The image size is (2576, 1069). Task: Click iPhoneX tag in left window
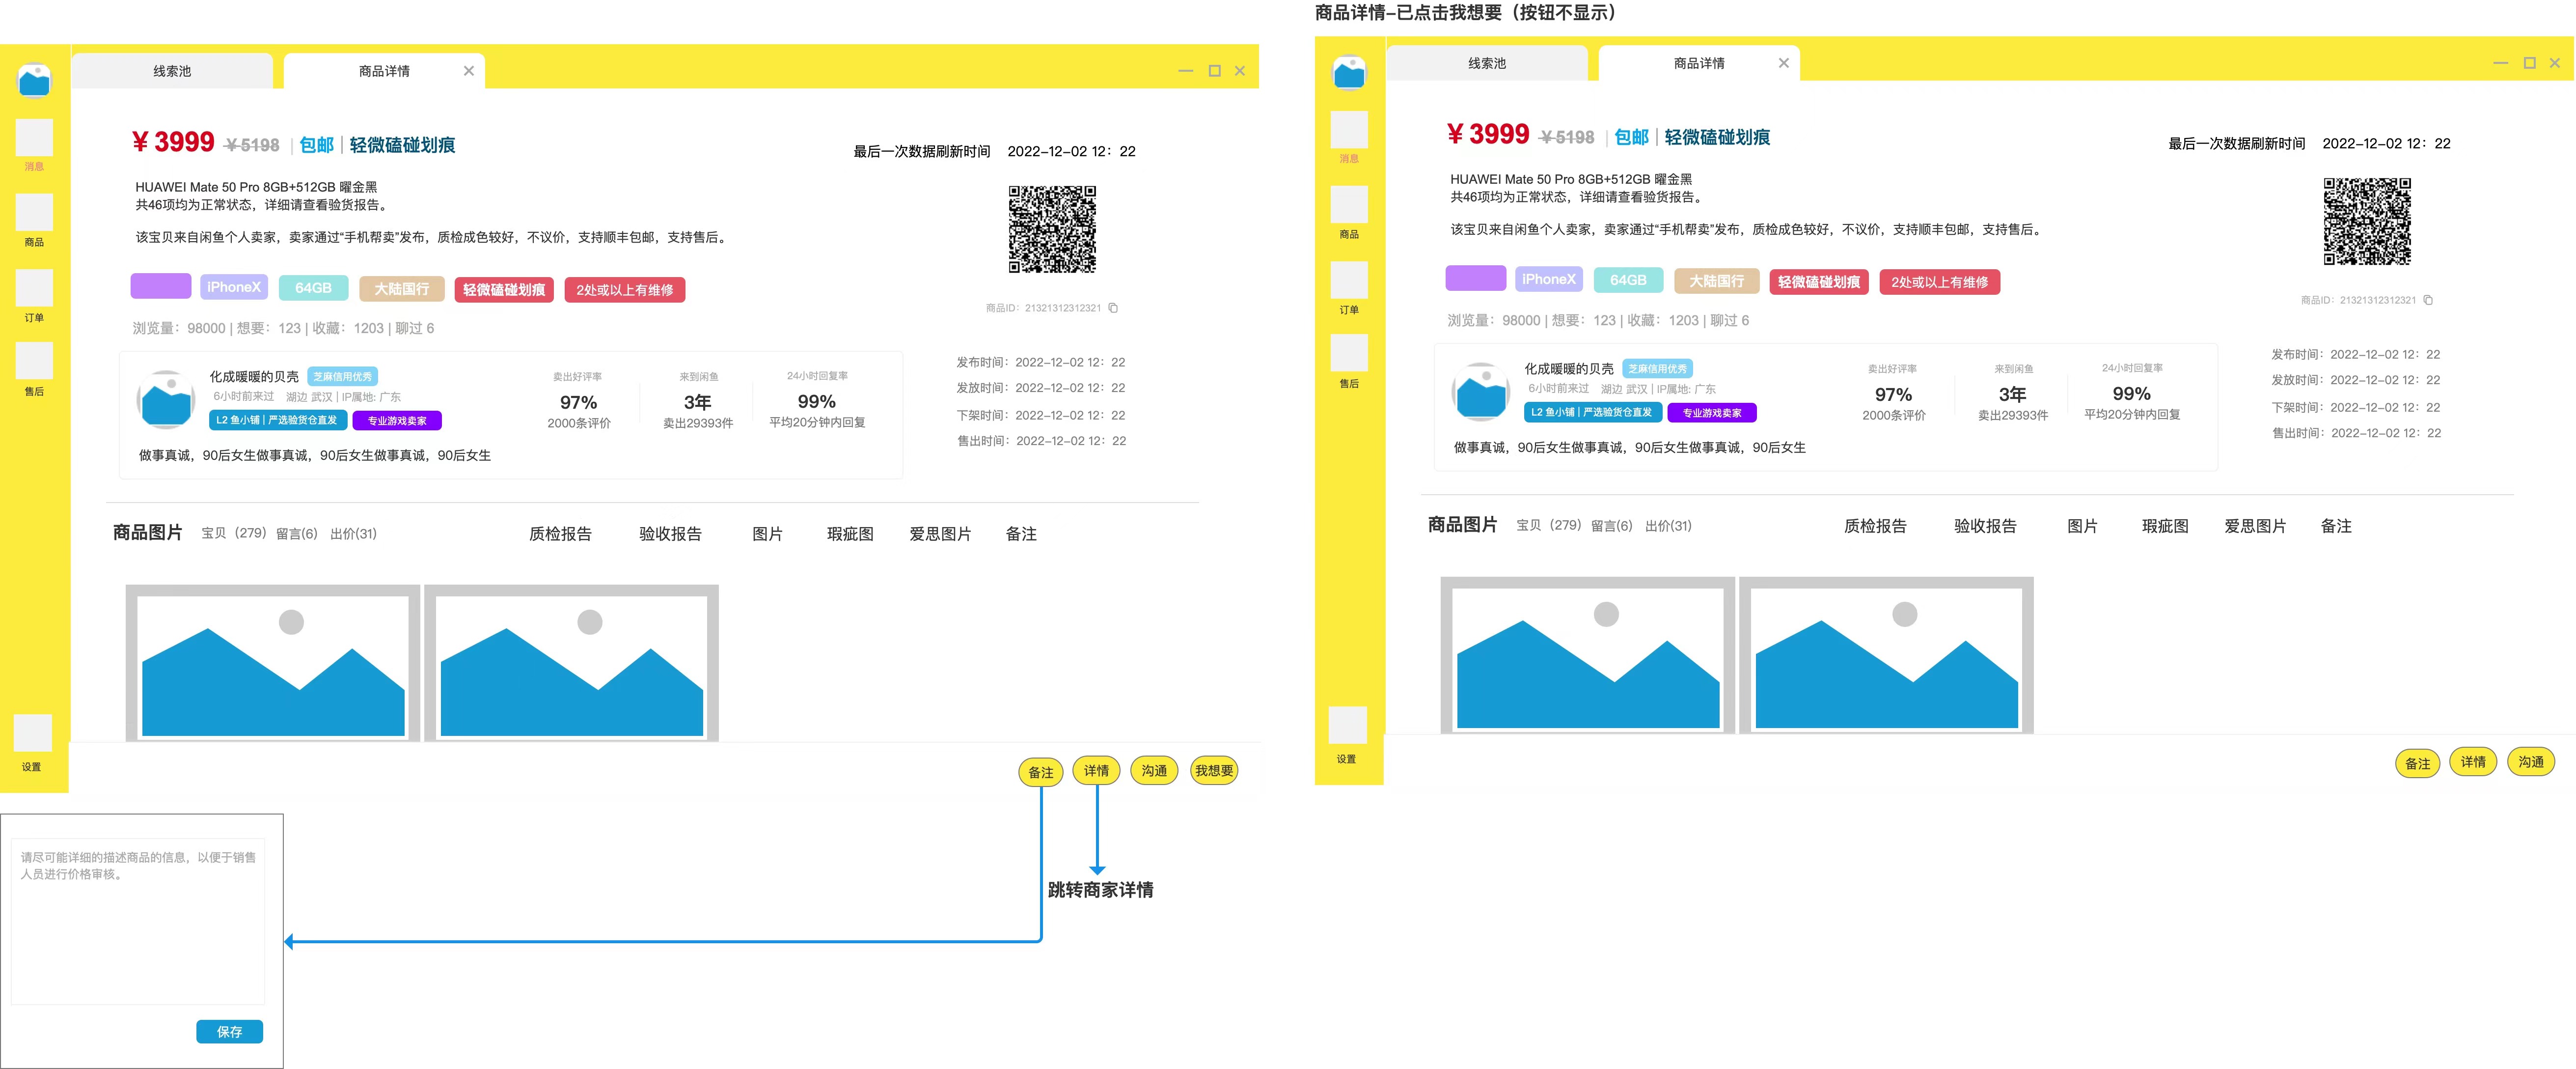pos(233,288)
